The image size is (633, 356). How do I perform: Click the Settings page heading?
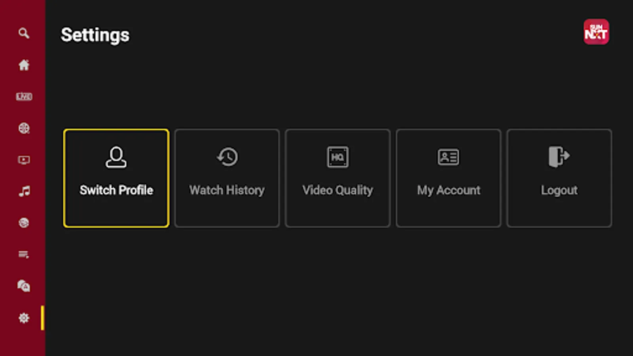tap(95, 35)
